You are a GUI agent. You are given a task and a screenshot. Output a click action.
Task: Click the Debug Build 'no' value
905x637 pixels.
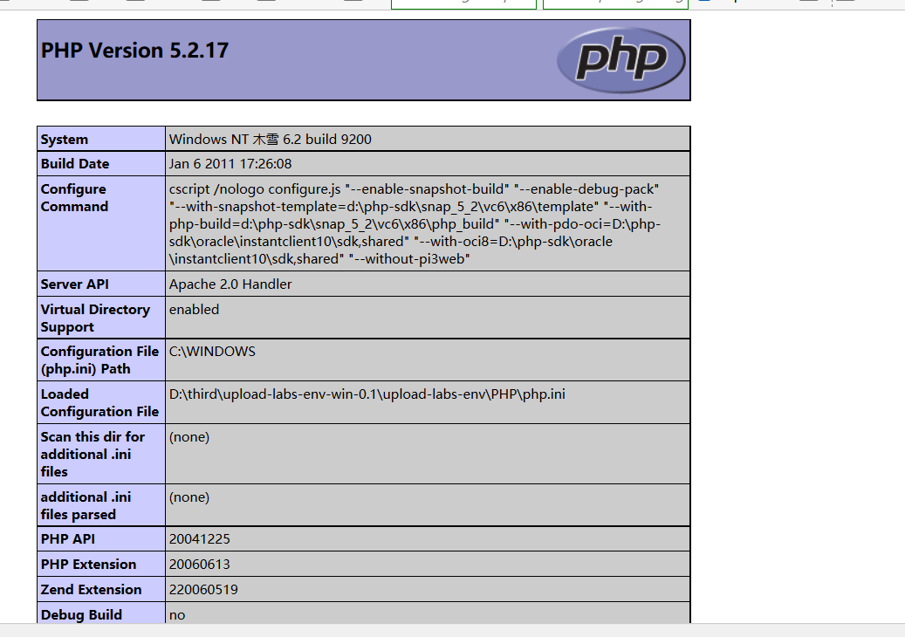pos(177,615)
